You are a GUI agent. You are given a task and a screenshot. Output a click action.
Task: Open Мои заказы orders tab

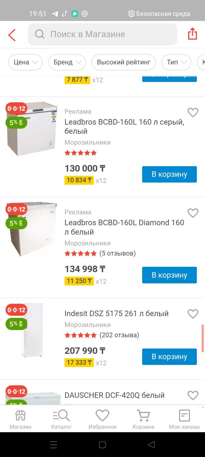point(184,419)
